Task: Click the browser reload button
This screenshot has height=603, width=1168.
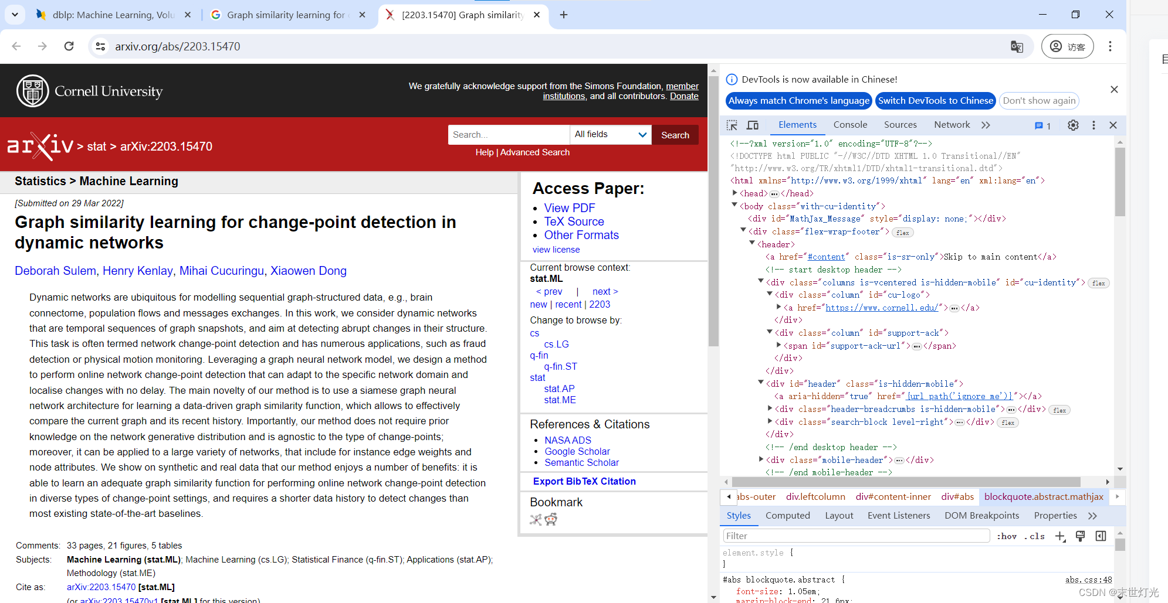Action: coord(69,46)
